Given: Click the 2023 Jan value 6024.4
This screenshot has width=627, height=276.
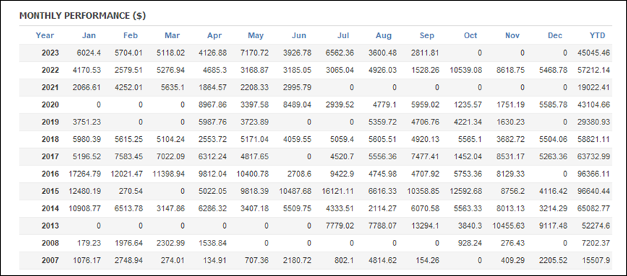Looking at the screenshot, I should click(88, 53).
